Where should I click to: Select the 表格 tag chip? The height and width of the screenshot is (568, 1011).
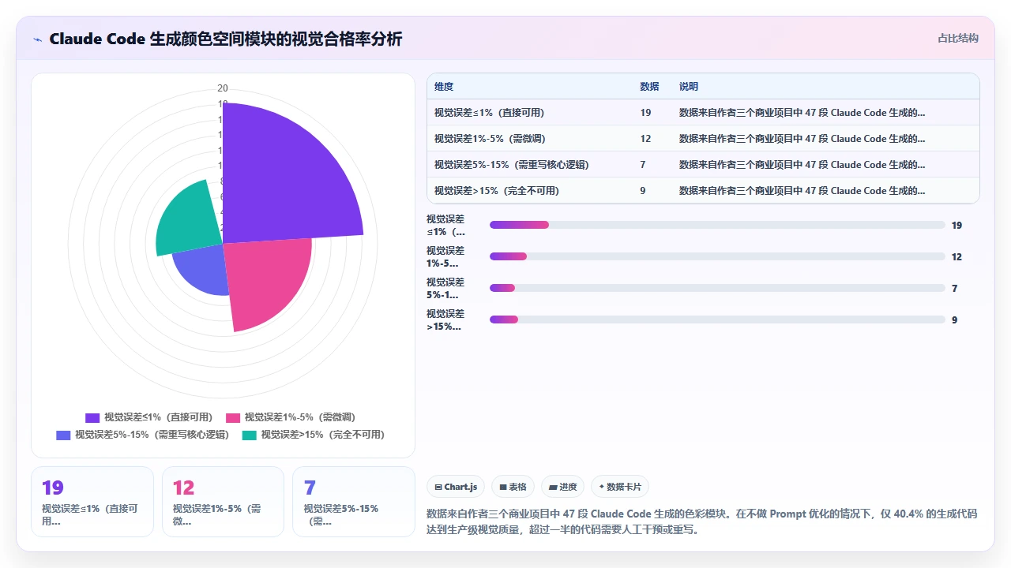(x=513, y=487)
